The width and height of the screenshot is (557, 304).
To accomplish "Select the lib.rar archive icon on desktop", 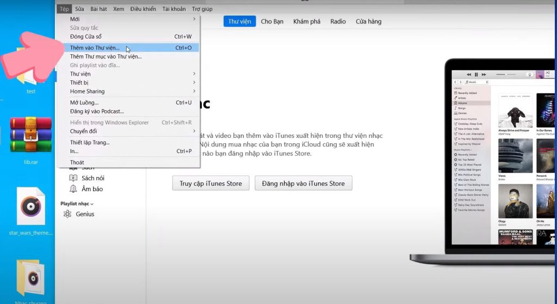I will click(x=30, y=135).
